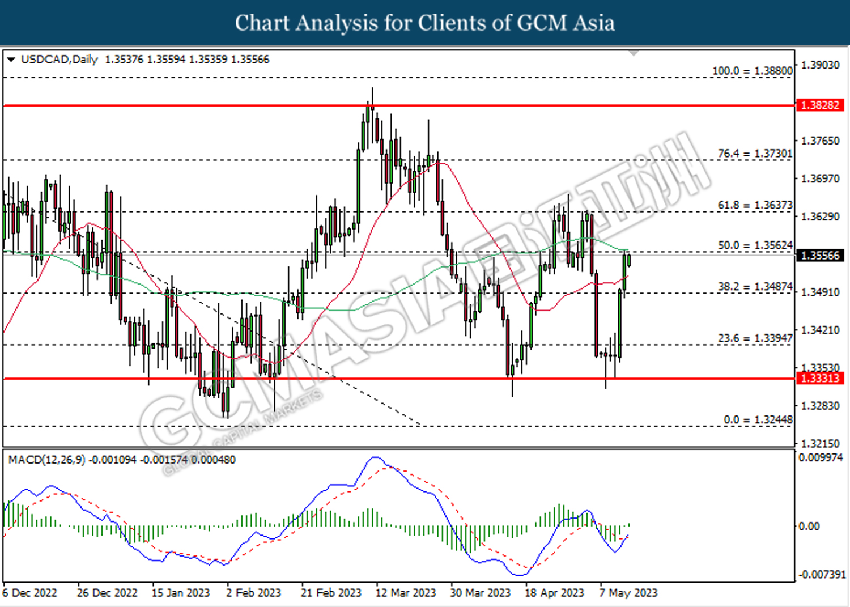Select the 1.39030 price axis value

tap(820, 65)
